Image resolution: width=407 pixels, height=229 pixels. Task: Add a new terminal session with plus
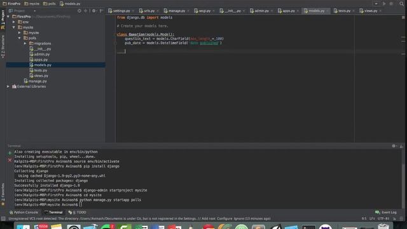(10, 153)
